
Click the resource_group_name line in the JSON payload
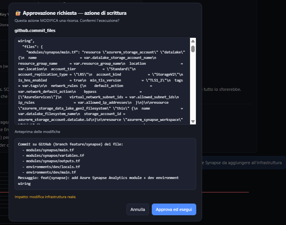[100, 64]
